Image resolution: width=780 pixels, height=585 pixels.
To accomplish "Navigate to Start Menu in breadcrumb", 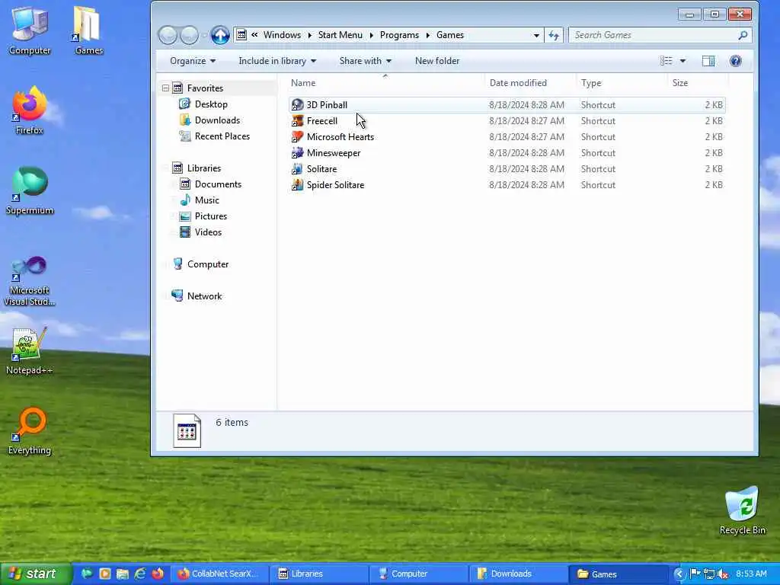I will (340, 35).
